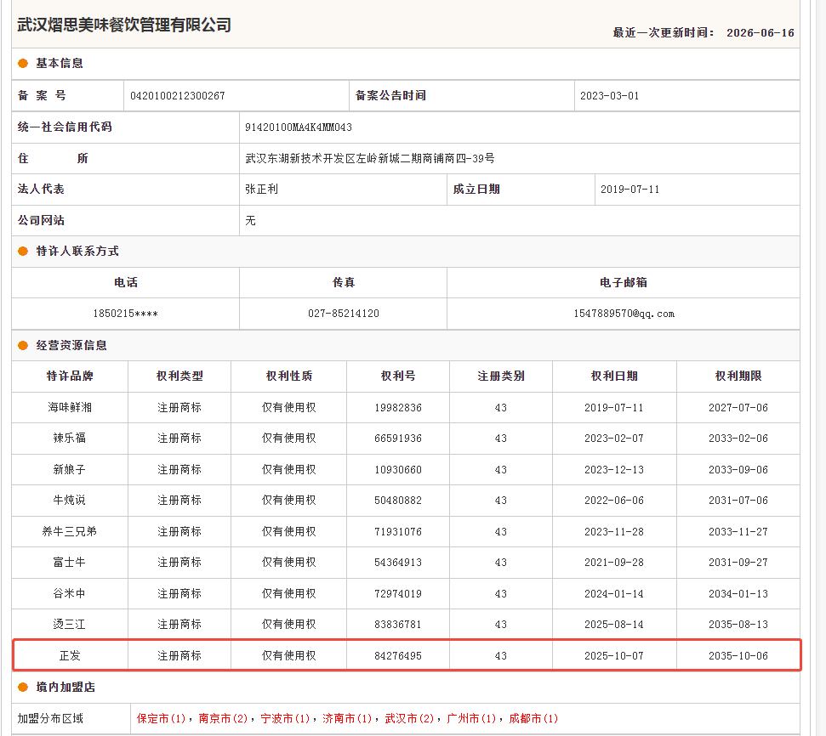Select the 宁波市(1) region link
826x736 pixels.
click(286, 719)
